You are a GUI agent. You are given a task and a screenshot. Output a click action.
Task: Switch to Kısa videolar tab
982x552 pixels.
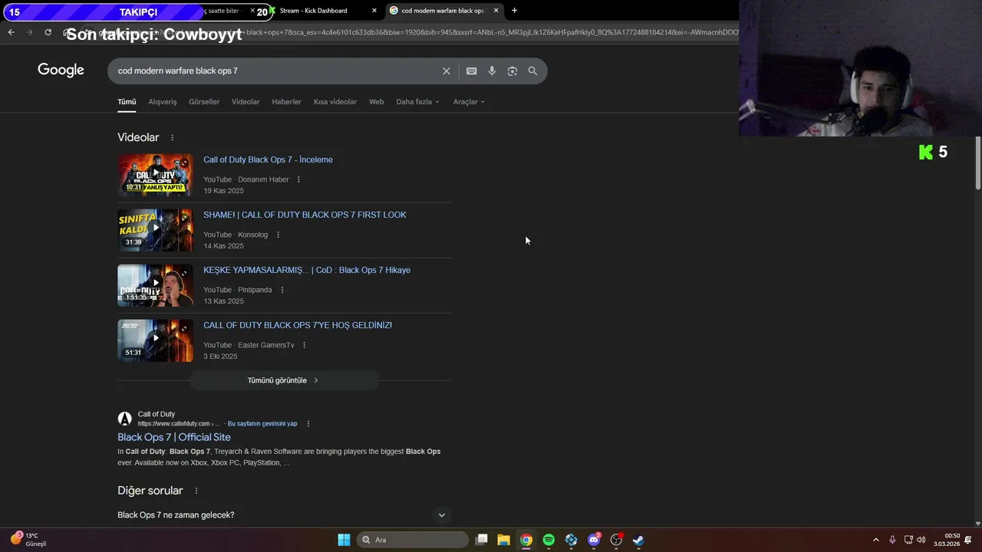335,102
